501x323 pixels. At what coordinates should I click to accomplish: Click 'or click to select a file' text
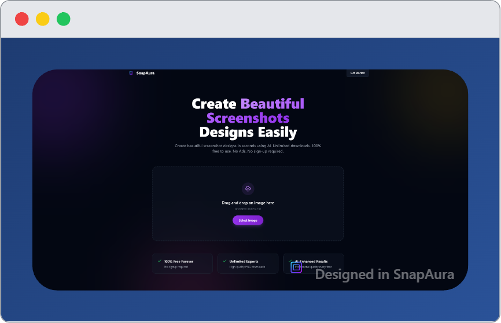pyautogui.click(x=248, y=209)
